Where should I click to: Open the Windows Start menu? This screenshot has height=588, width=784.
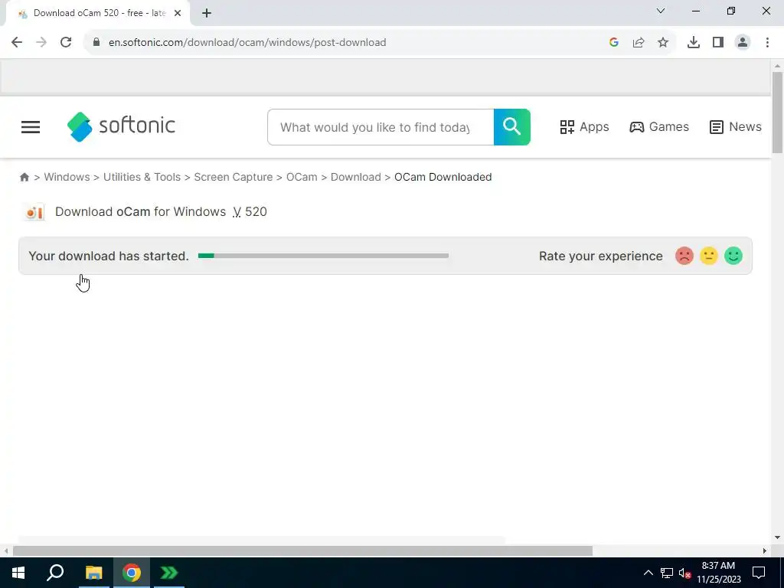[18, 573]
